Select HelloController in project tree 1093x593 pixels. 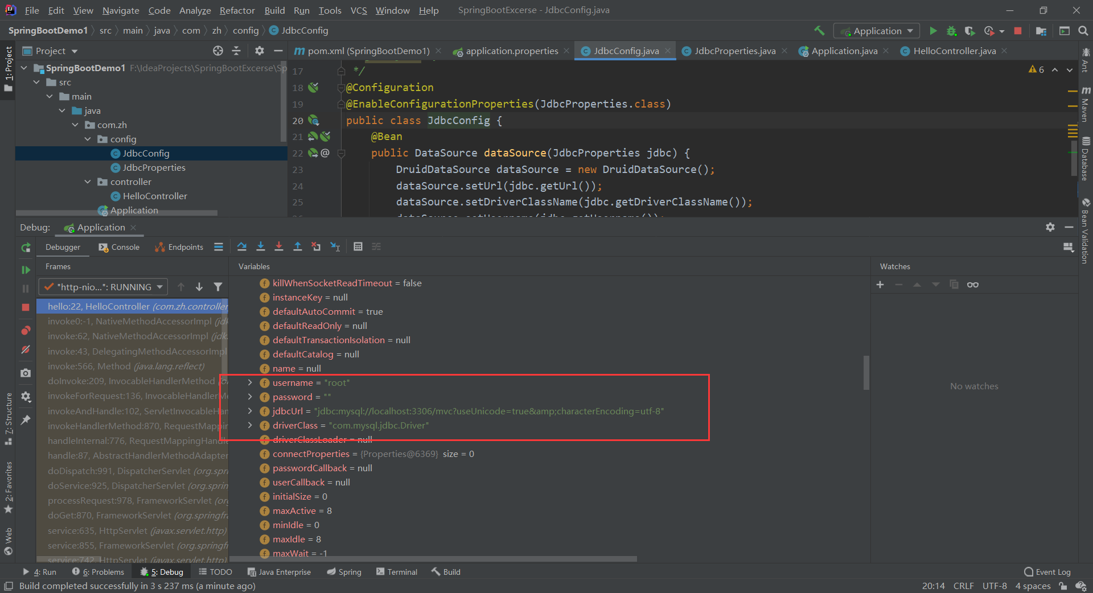pos(154,196)
